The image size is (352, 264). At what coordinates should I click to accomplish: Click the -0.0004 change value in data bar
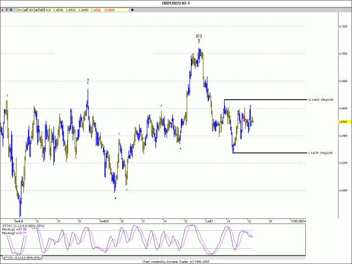pyautogui.click(x=109, y=10)
